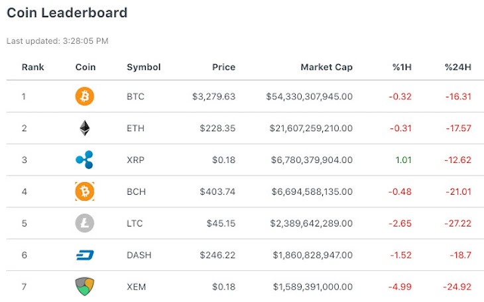Click XRP's green 1.01 hourly change
Screen dimensions: 484x302
[403, 160]
